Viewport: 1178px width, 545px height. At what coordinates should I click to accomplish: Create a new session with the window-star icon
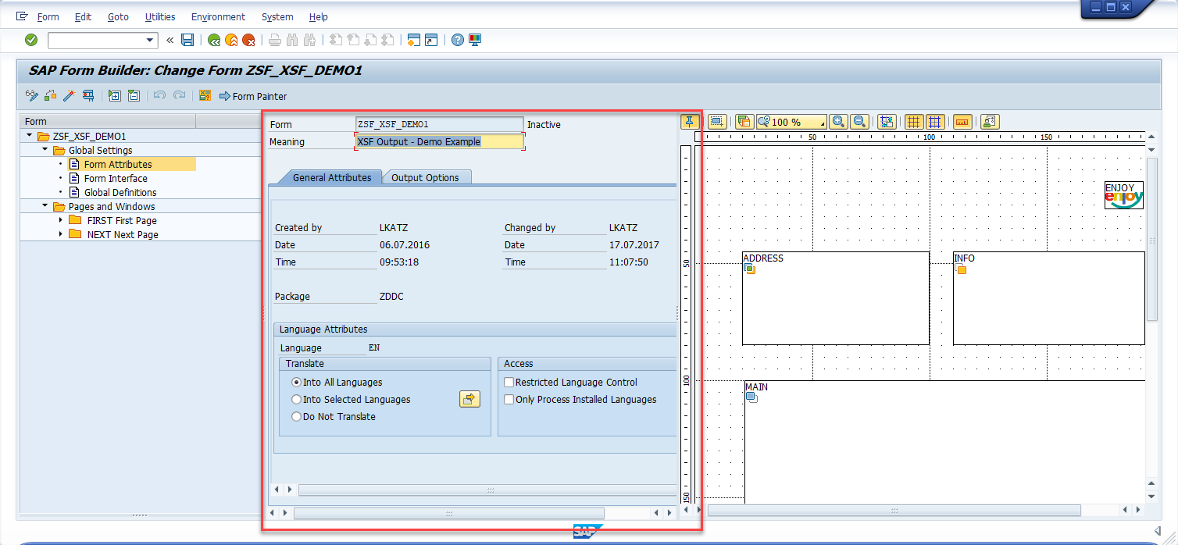coord(414,40)
